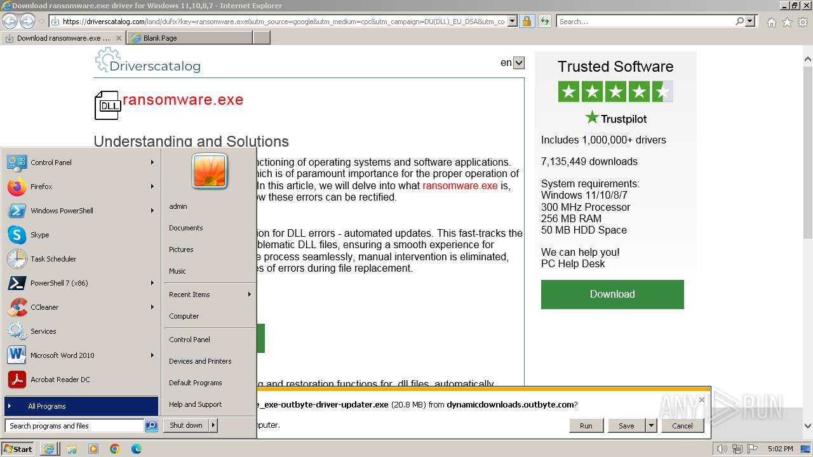Open the en language dropdown

tap(519, 63)
